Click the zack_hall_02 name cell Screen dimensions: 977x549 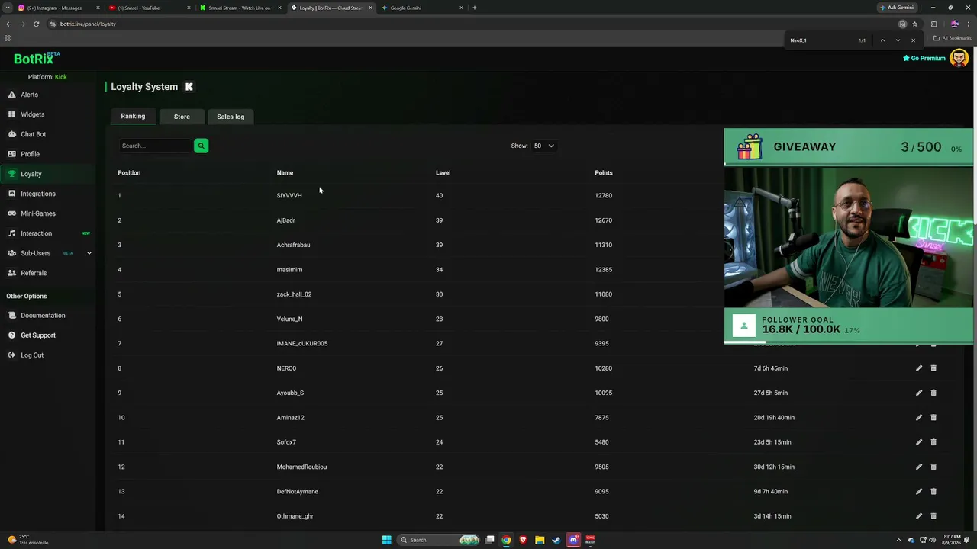click(294, 294)
